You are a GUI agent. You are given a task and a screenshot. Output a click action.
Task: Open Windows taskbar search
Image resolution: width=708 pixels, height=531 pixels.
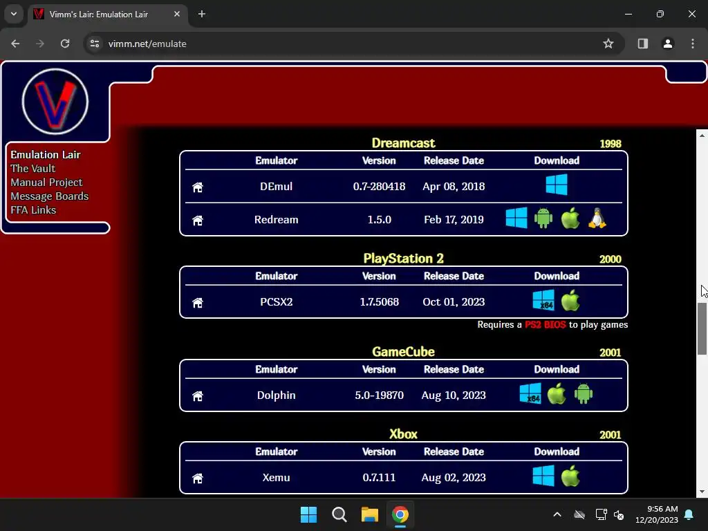point(339,514)
